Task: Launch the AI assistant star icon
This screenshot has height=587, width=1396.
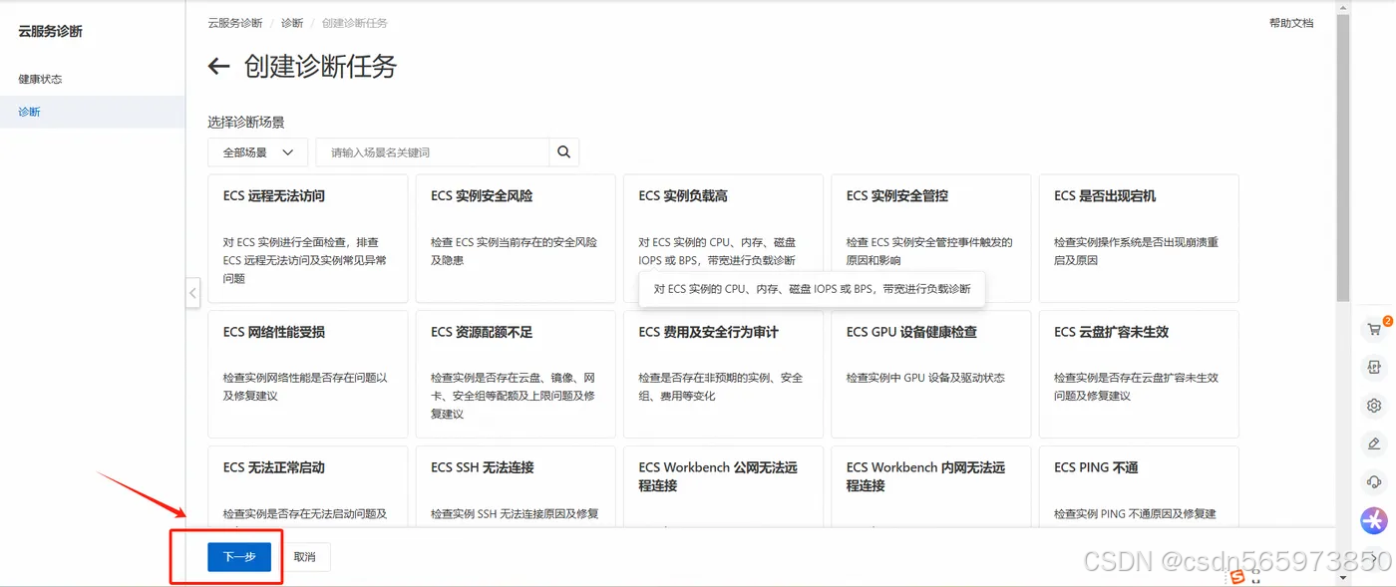Action: [1374, 519]
